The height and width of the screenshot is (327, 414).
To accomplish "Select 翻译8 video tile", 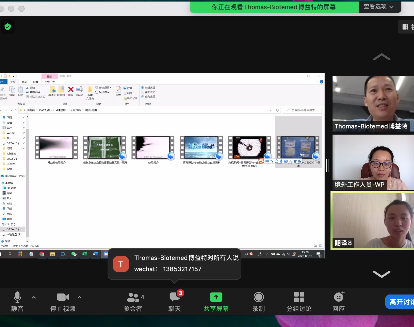I will click(373, 221).
